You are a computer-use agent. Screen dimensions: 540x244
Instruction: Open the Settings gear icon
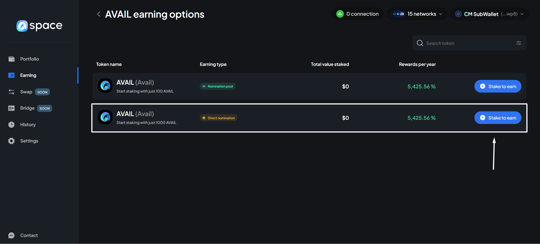tap(12, 141)
